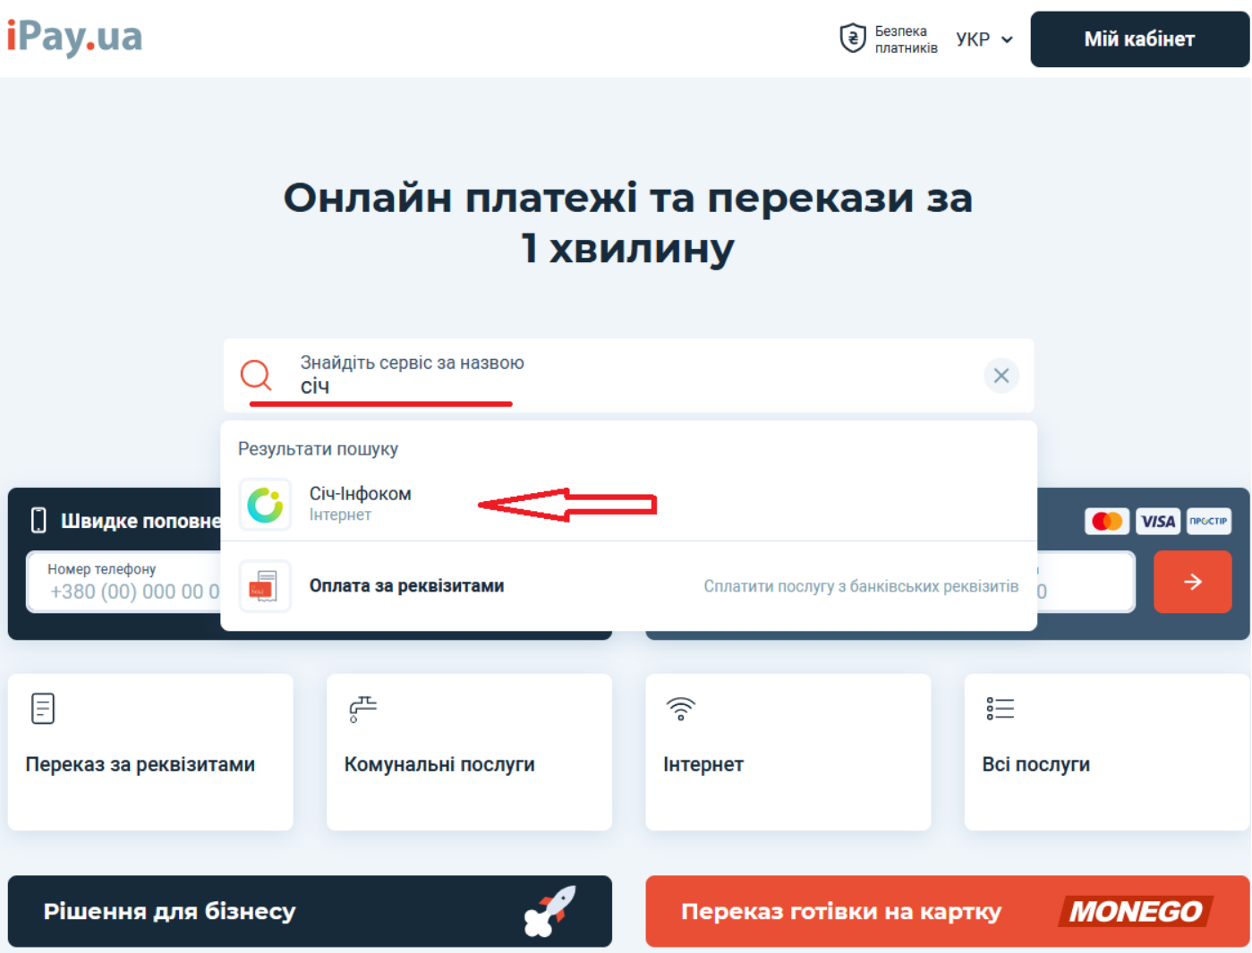Open the Комунальні послуги card

point(469,752)
